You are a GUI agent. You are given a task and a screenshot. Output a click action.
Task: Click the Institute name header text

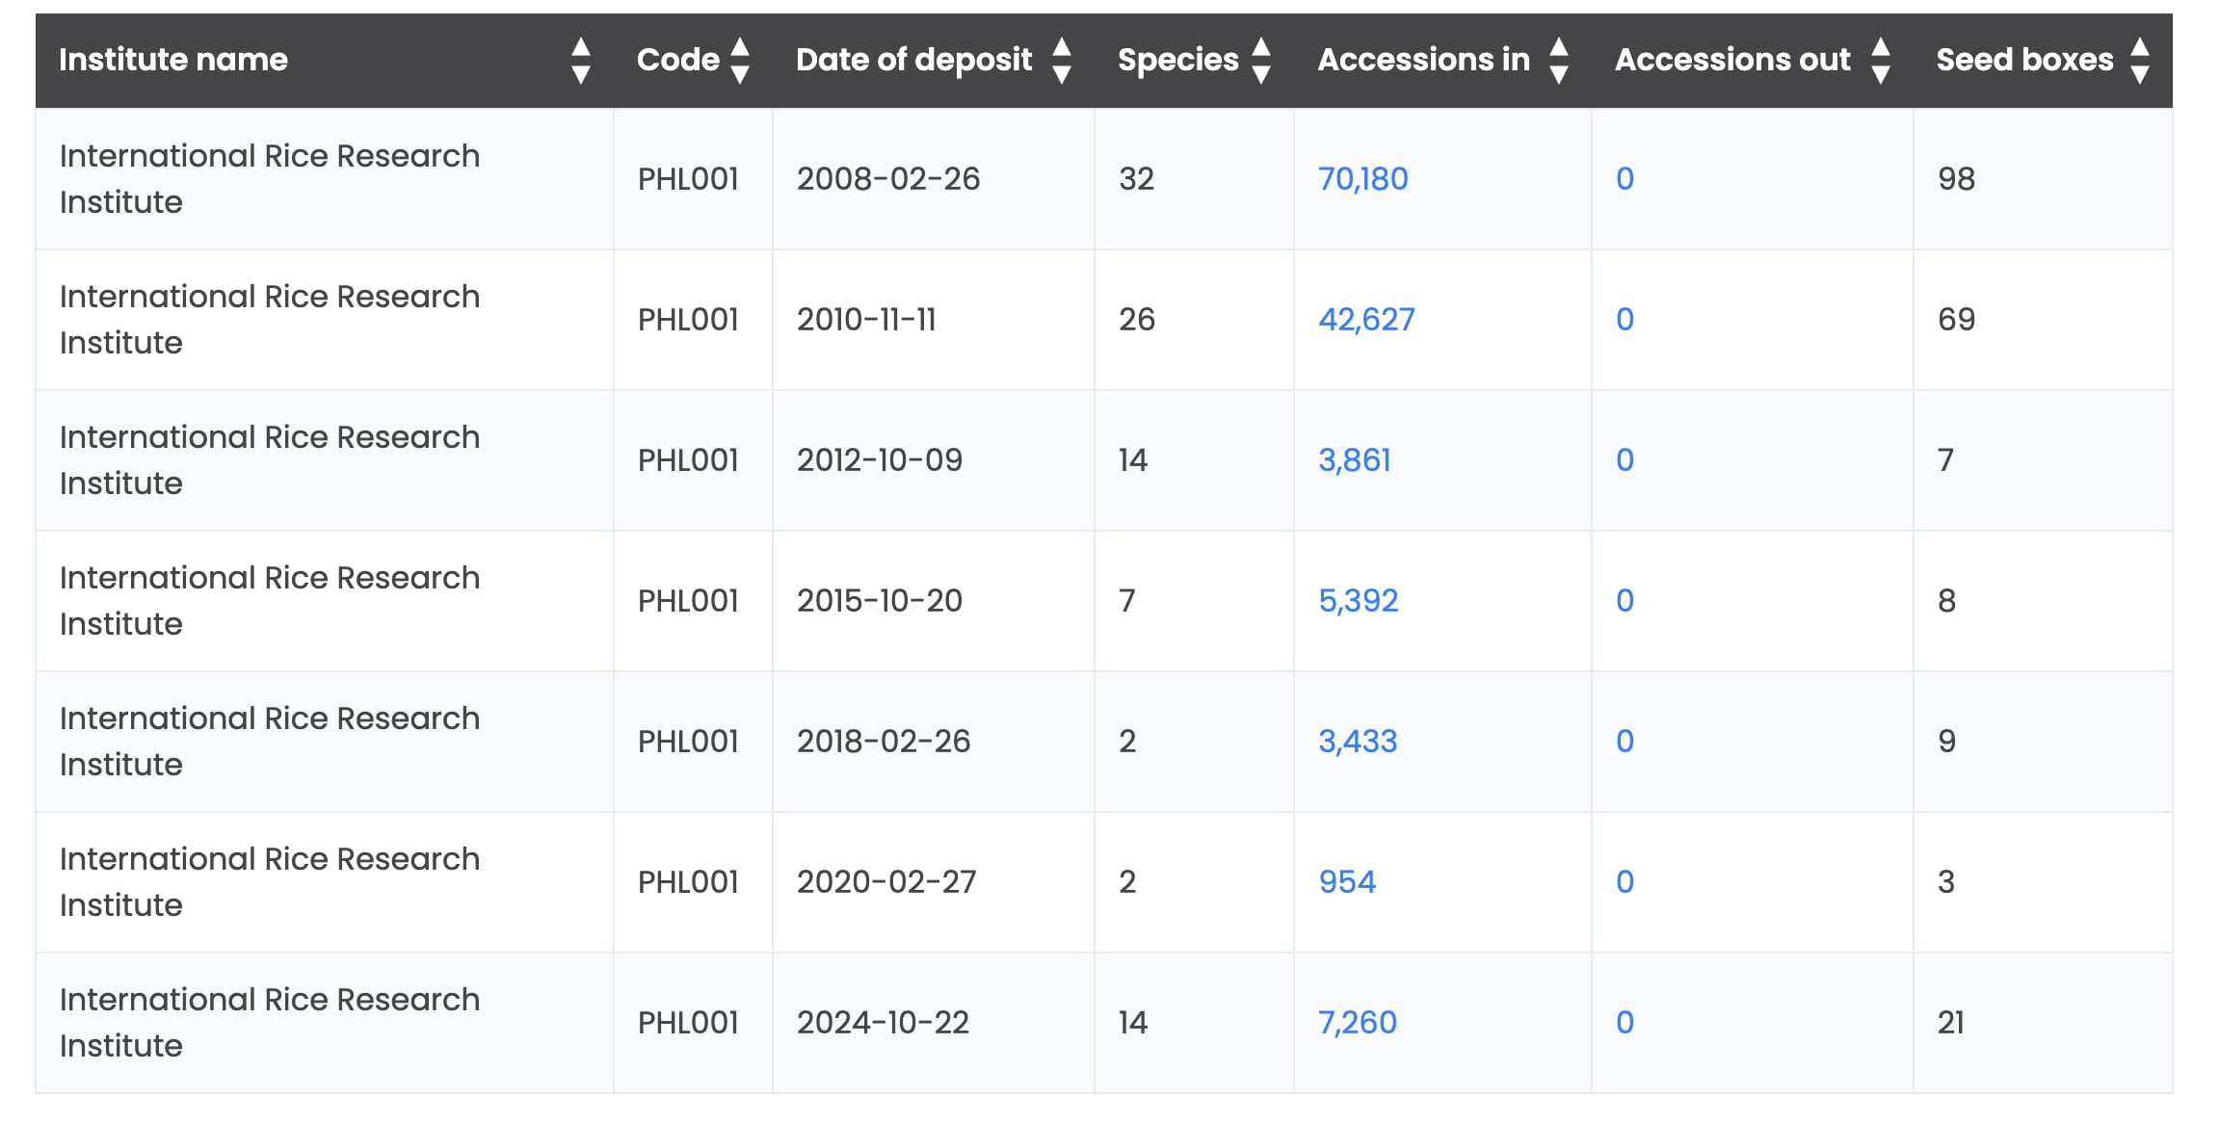173,60
